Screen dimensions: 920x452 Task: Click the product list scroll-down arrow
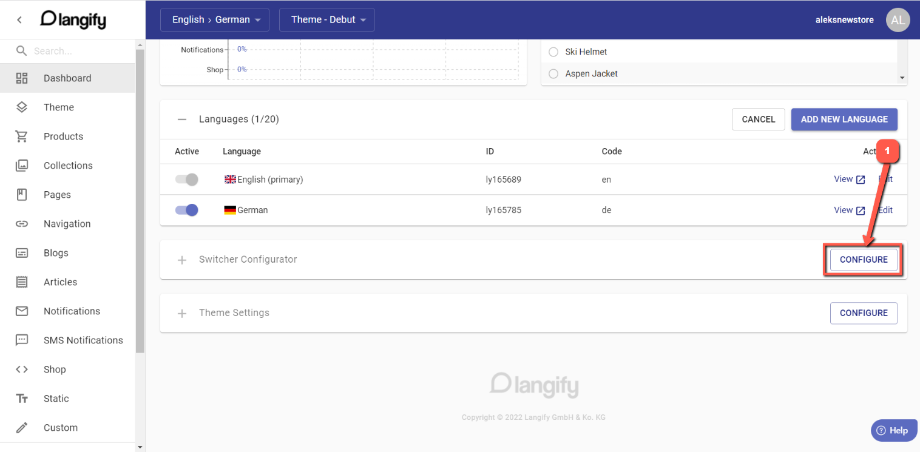coord(902,78)
